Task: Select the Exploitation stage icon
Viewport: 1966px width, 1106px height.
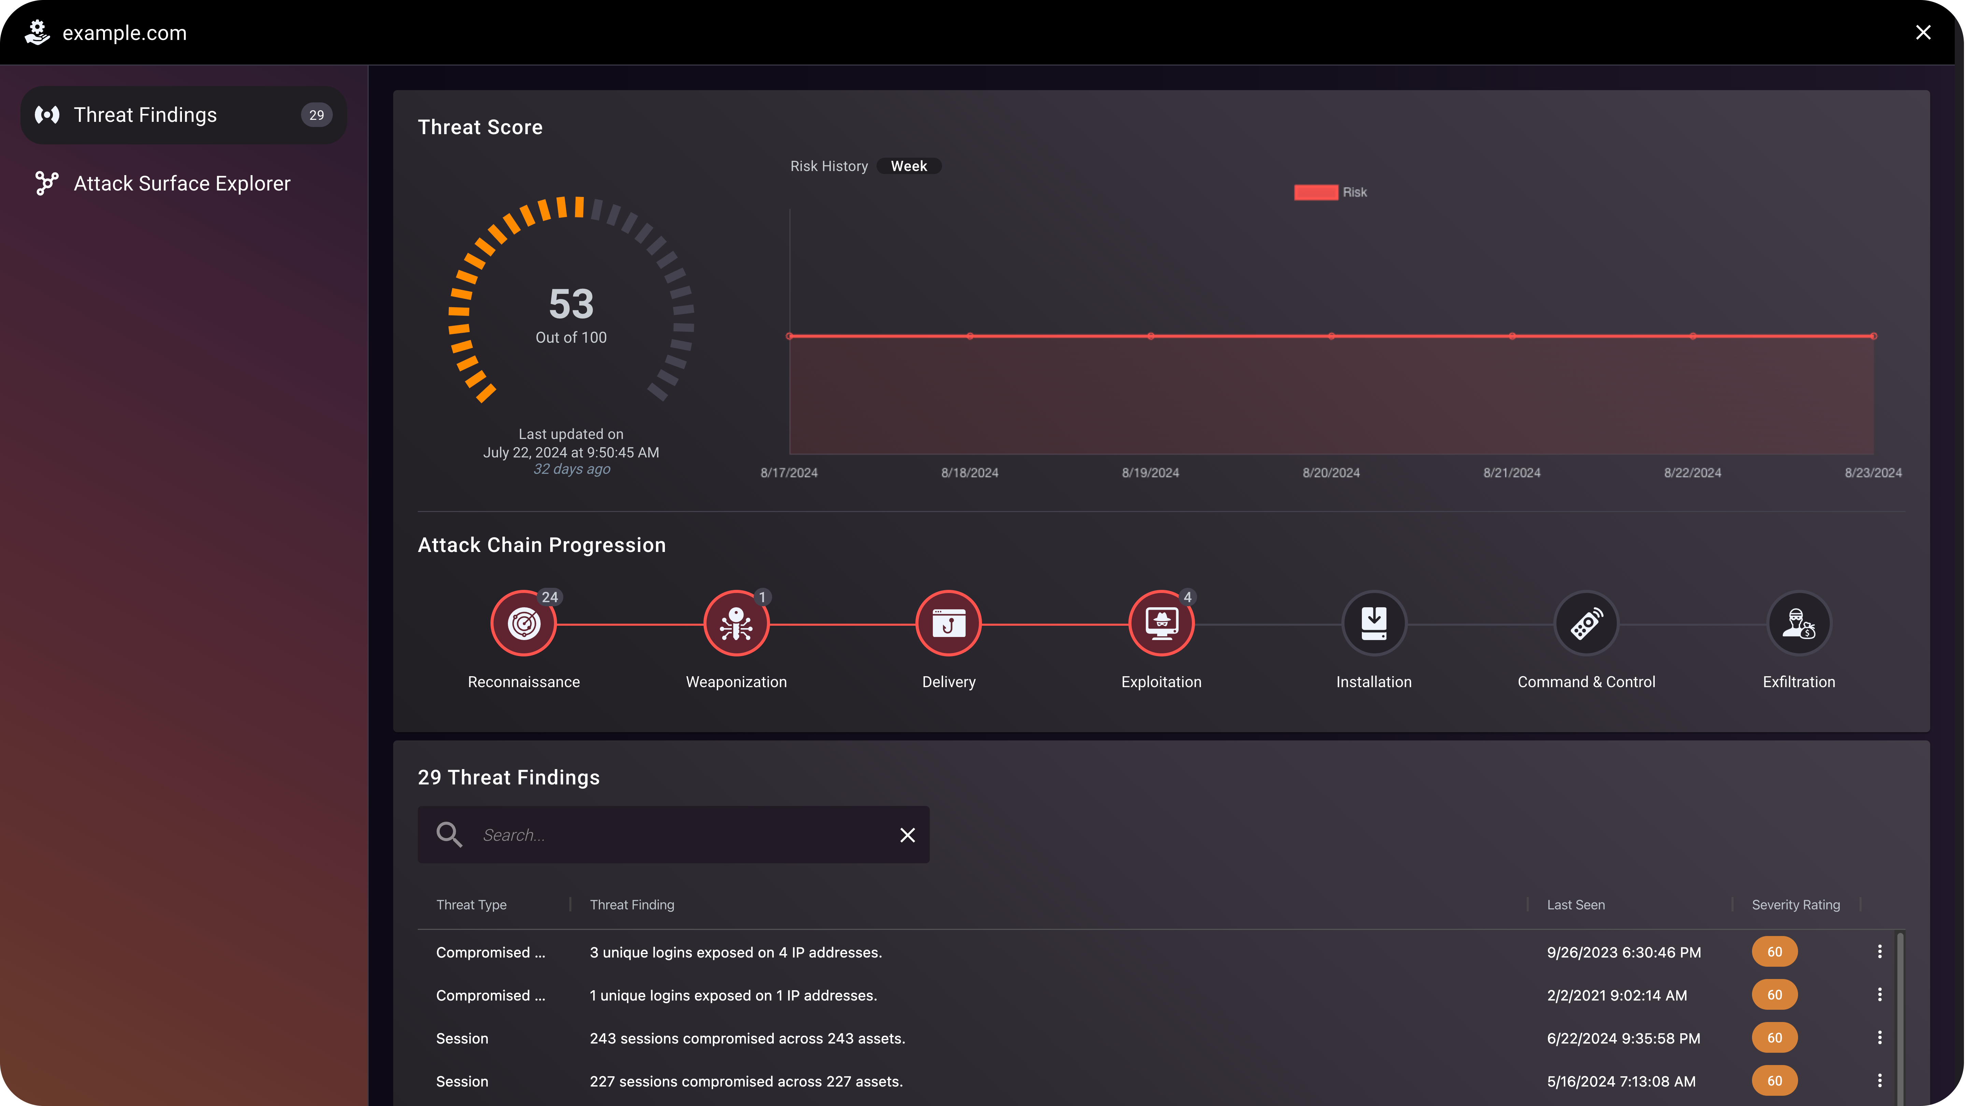Action: click(1161, 624)
